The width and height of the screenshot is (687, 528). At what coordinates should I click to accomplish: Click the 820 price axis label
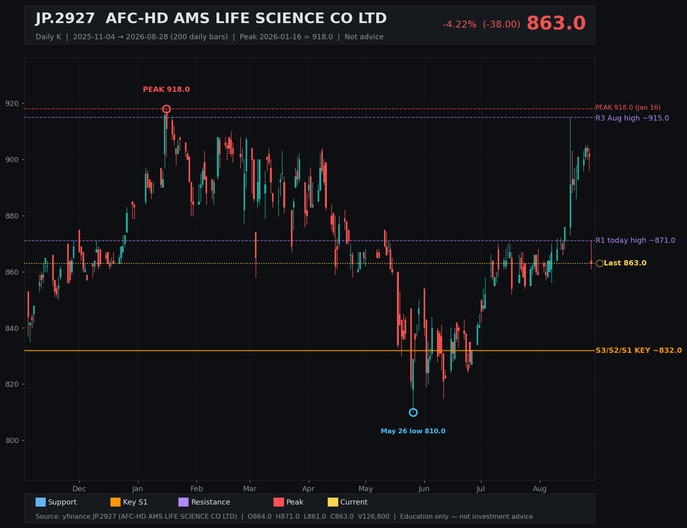click(12, 384)
